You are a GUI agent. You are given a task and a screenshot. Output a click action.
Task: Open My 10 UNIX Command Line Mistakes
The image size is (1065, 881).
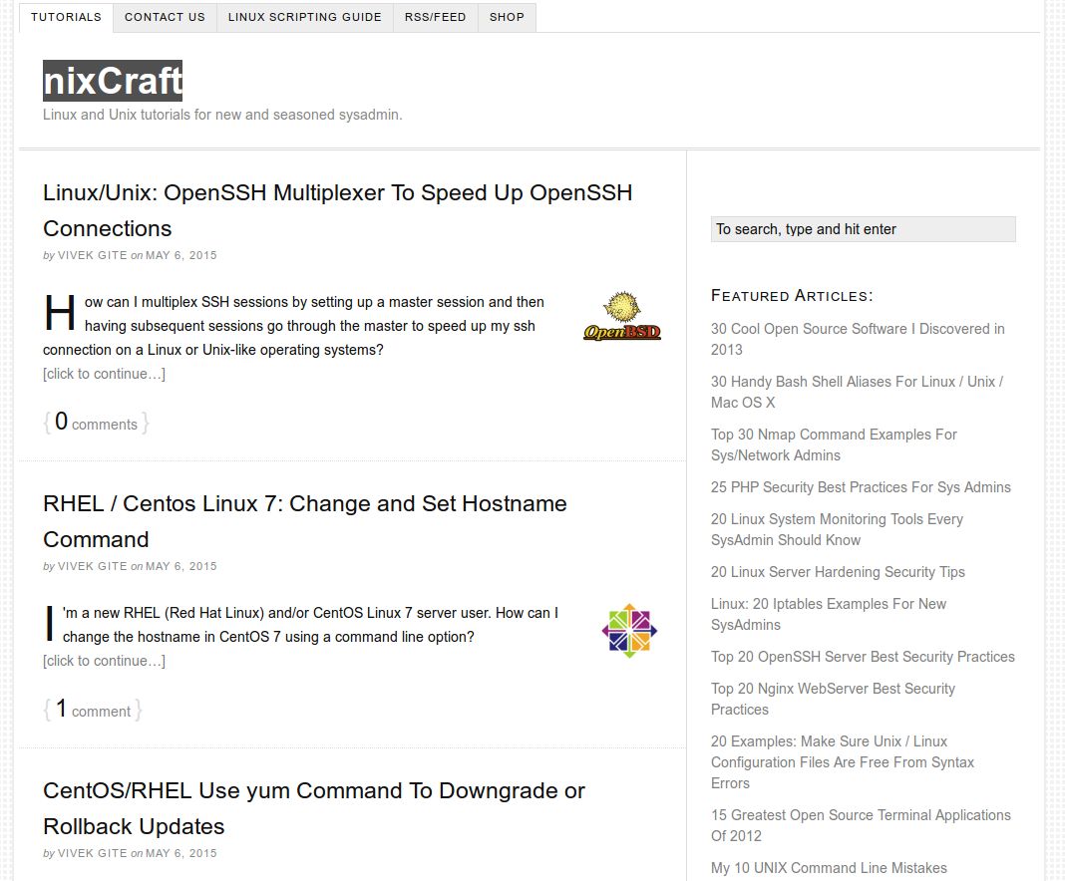pos(829,868)
